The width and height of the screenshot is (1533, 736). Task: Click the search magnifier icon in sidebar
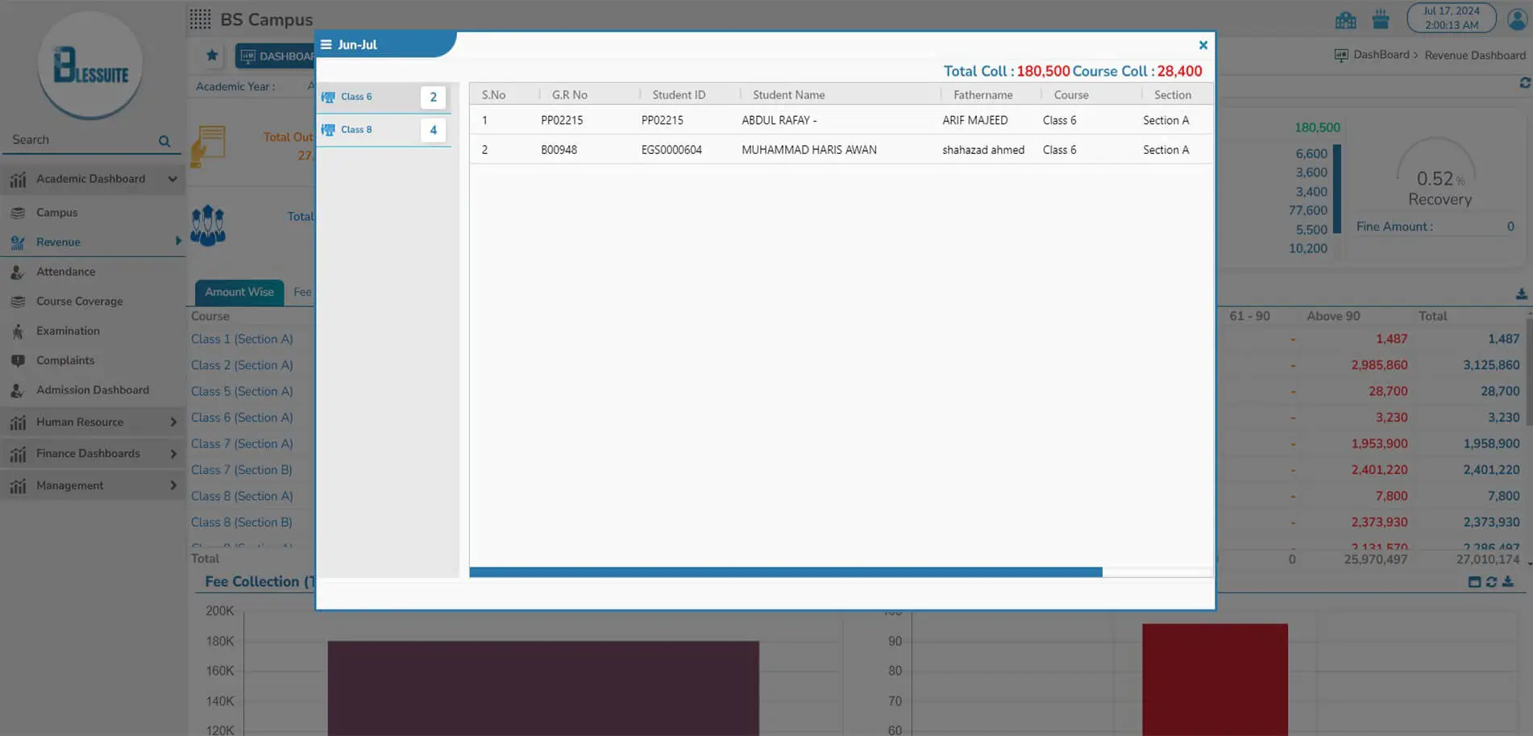coord(164,141)
